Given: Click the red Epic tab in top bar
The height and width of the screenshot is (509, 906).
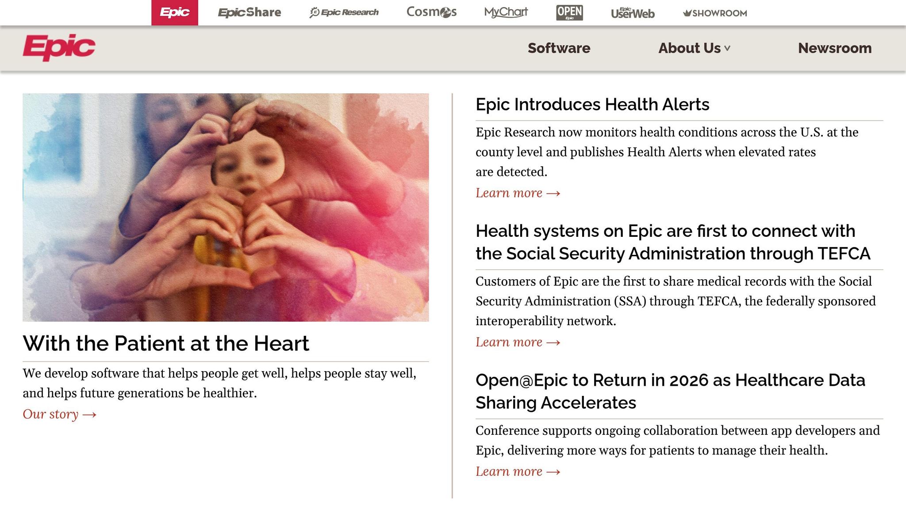Looking at the screenshot, I should pos(175,12).
